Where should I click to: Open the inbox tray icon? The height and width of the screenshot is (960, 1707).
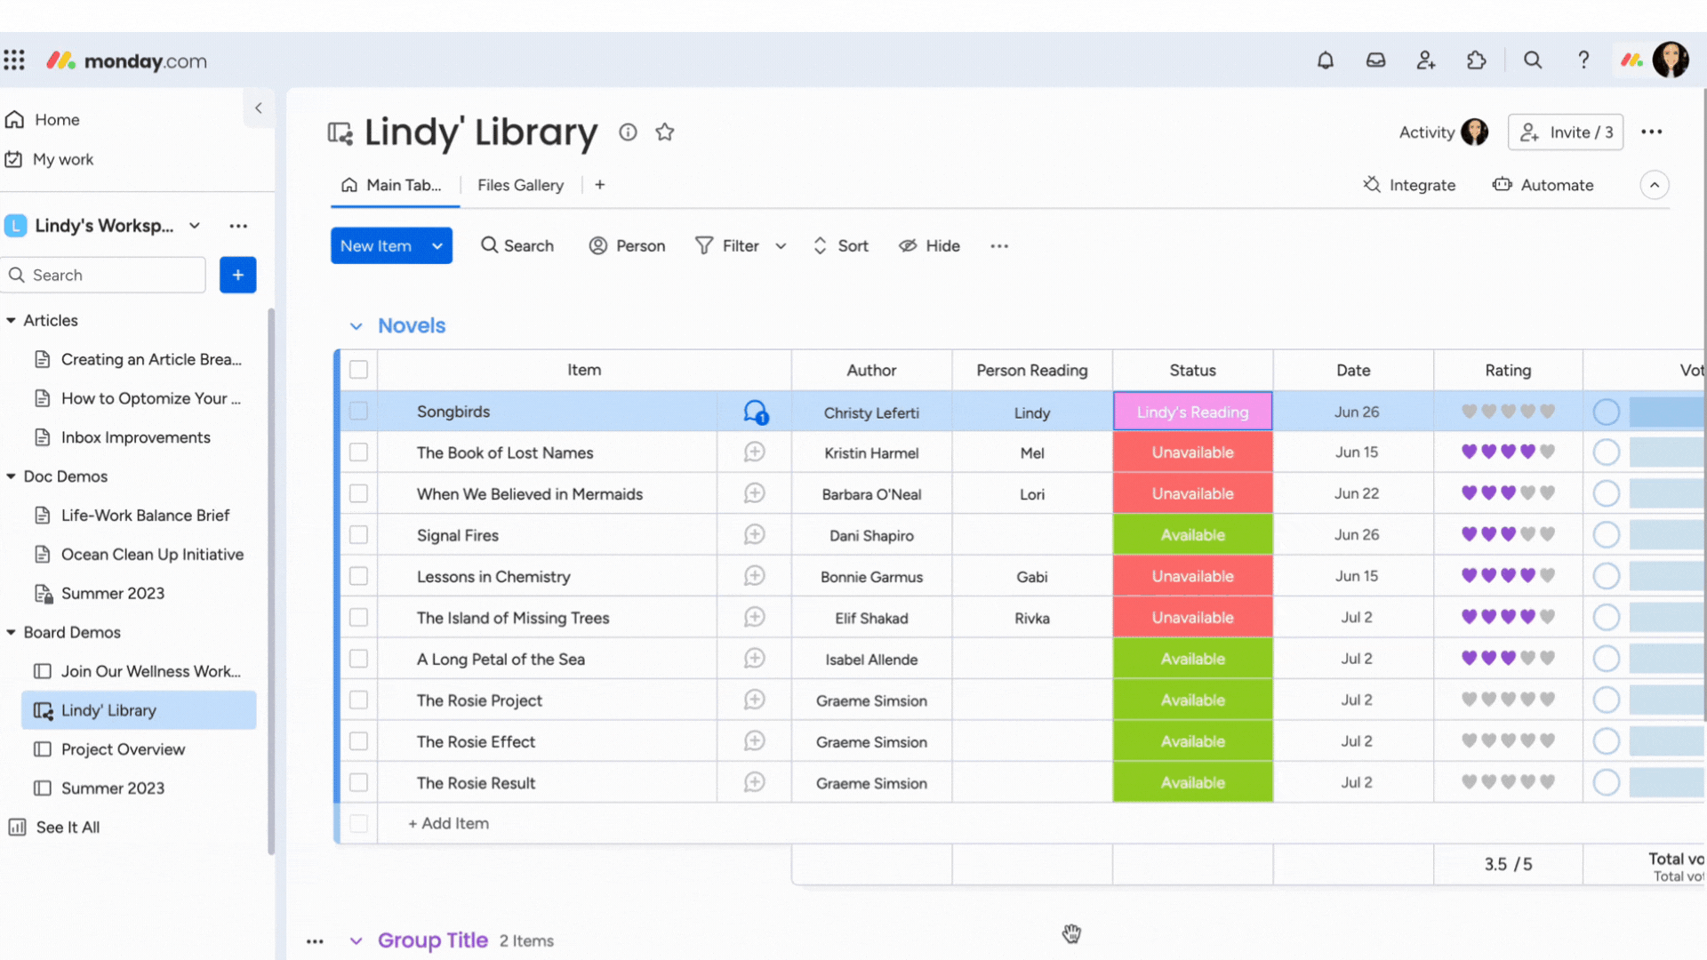pyautogui.click(x=1375, y=60)
